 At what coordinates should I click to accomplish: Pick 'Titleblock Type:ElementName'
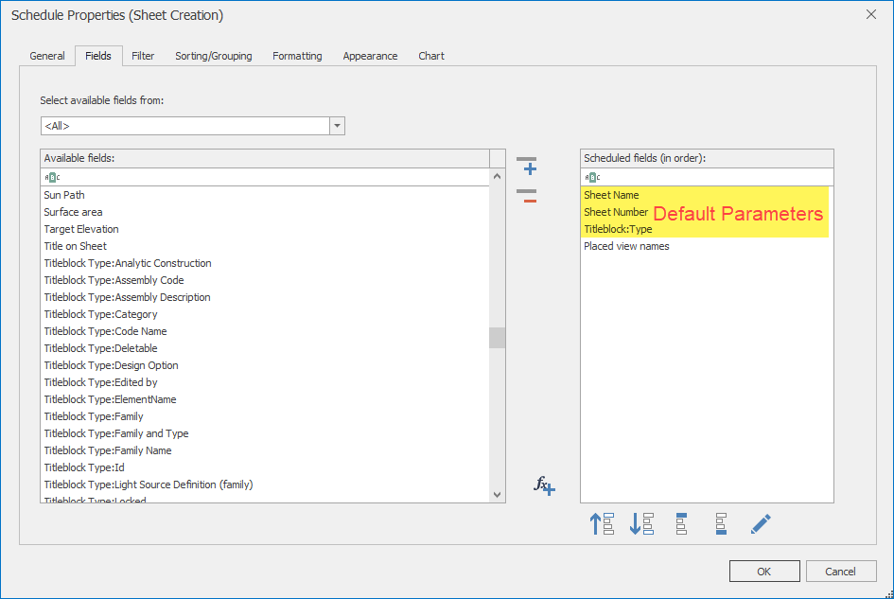pyautogui.click(x=265, y=399)
